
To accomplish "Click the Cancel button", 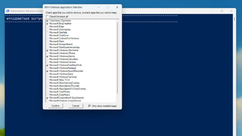I will pyautogui.click(x=76, y=106).
